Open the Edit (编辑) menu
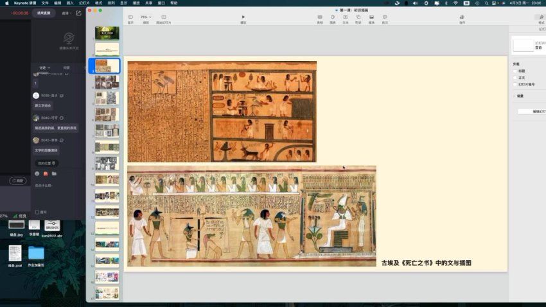546x307 pixels. pyautogui.click(x=57, y=3)
